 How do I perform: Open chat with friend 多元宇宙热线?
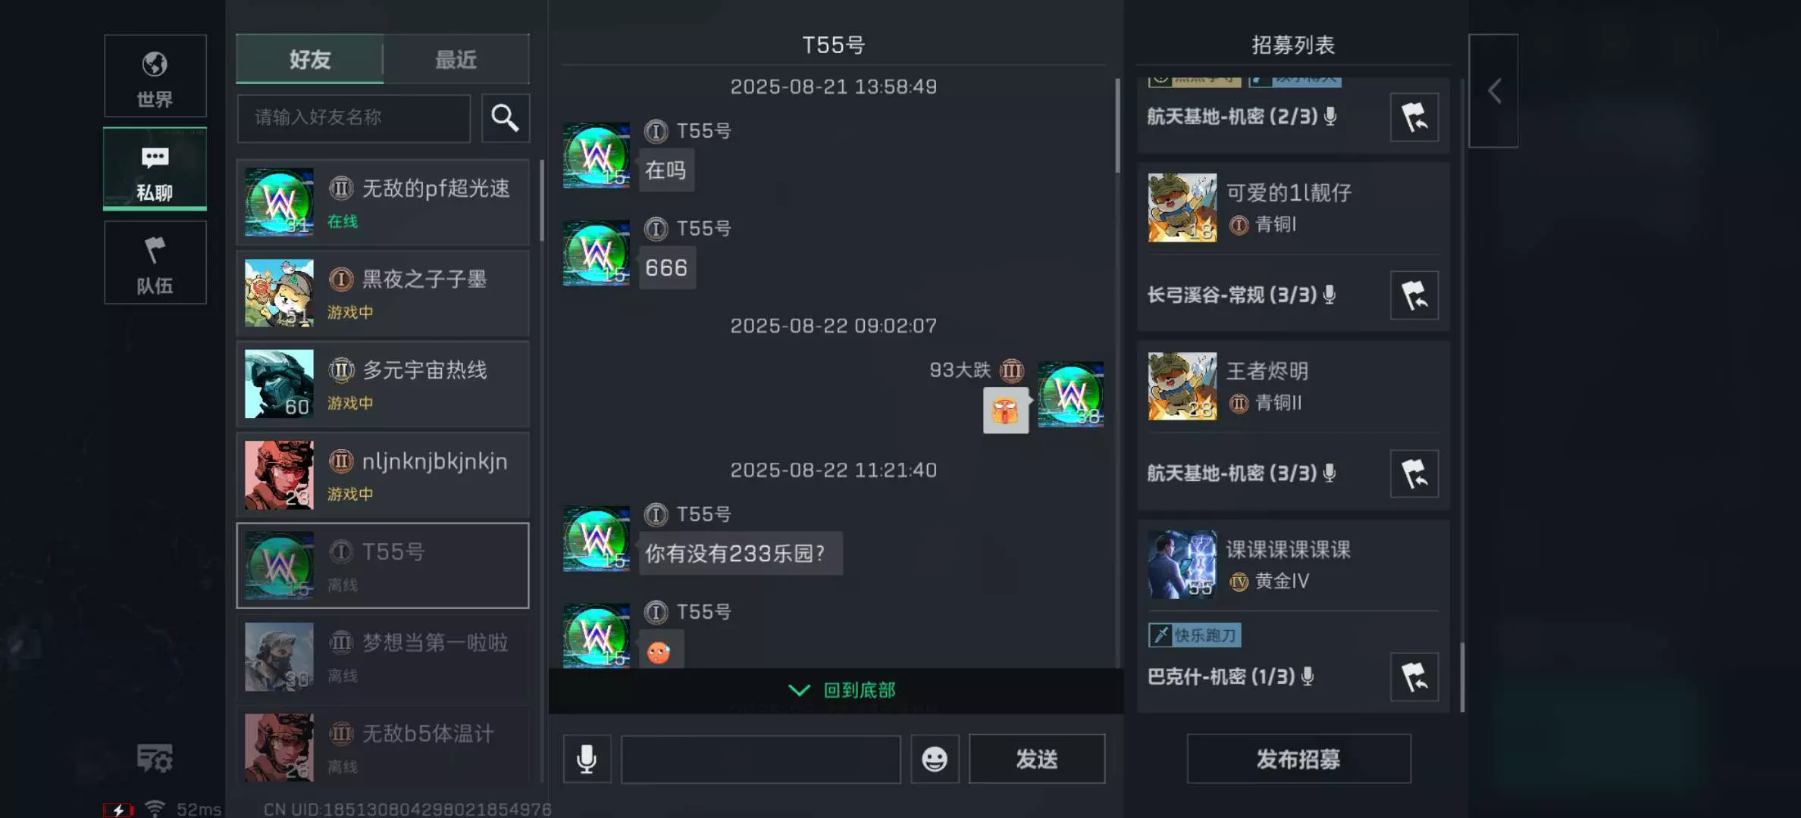[383, 385]
